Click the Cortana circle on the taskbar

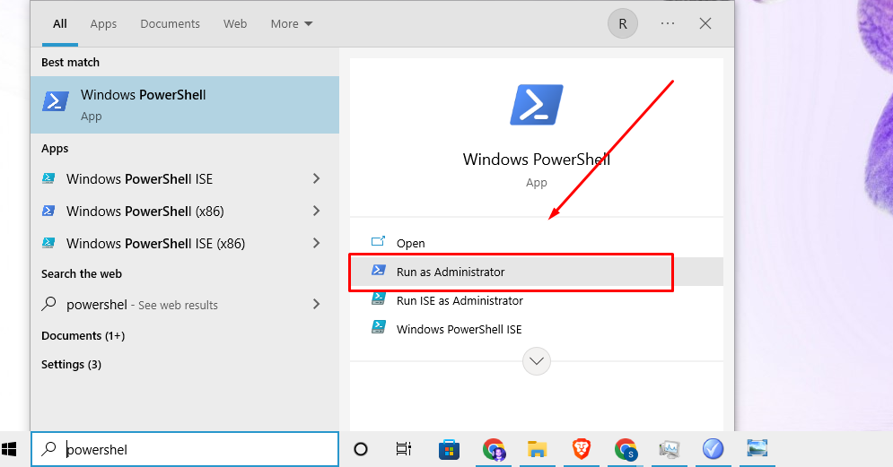(x=361, y=449)
